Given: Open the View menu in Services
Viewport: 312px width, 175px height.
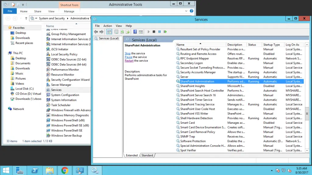Looking at the screenshot, I should pyautogui.click(x=119, y=26).
